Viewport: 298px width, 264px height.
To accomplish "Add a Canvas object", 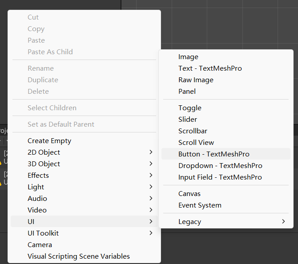I will (189, 194).
